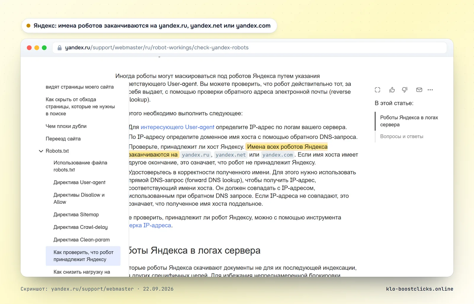Jump to 'Роботы Яндекса в логах сервера' in contents
Image resolution: width=474 pixels, height=304 pixels.
point(409,121)
